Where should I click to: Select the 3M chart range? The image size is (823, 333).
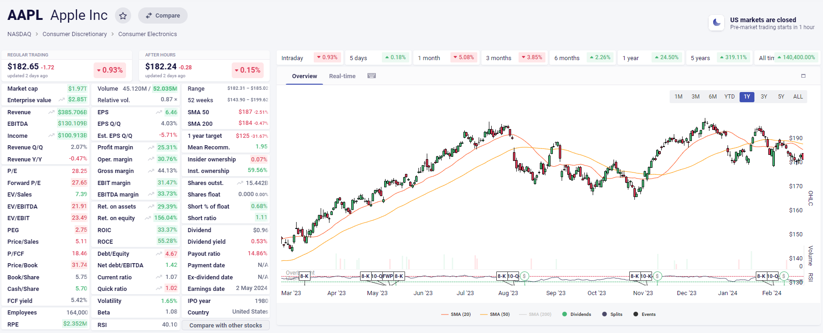(x=696, y=97)
